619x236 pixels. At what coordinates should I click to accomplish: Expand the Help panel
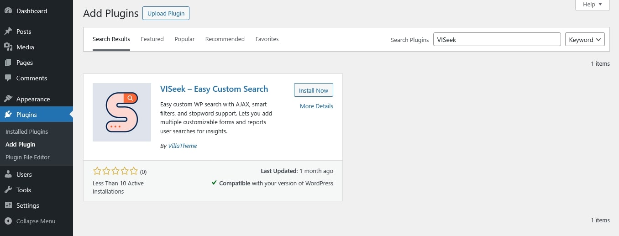(593, 5)
